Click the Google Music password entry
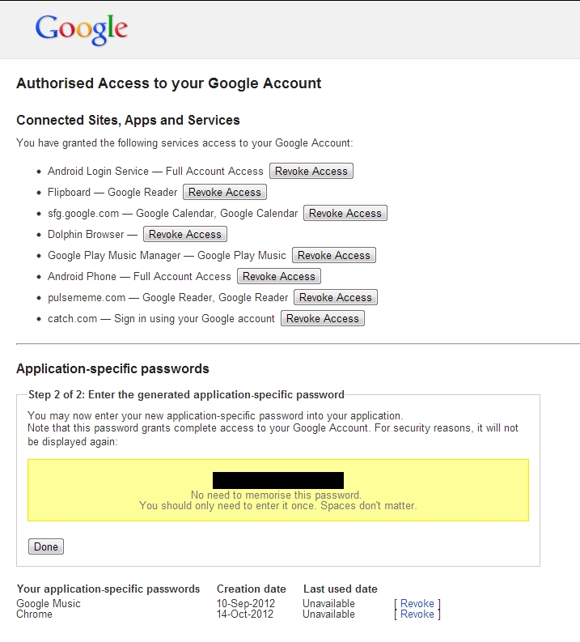This screenshot has height=642, width=580. click(x=49, y=603)
